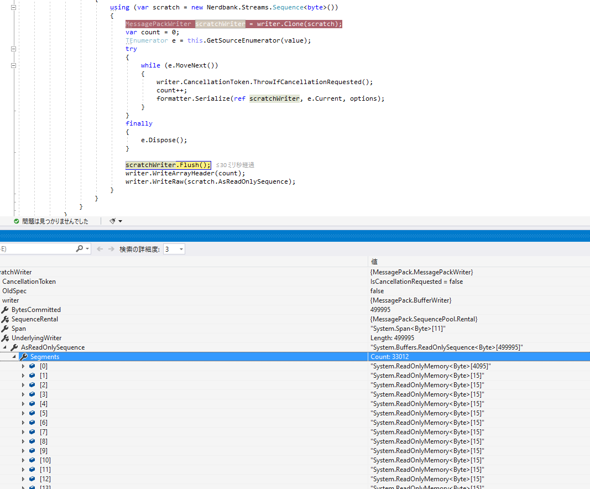Click the green checkmark code health indicator
The width and height of the screenshot is (590, 489).
click(16, 221)
